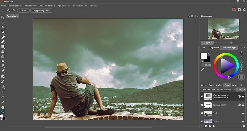Toggle lock on Слой 2
The width and height of the screenshot is (247, 131).
point(243,121)
